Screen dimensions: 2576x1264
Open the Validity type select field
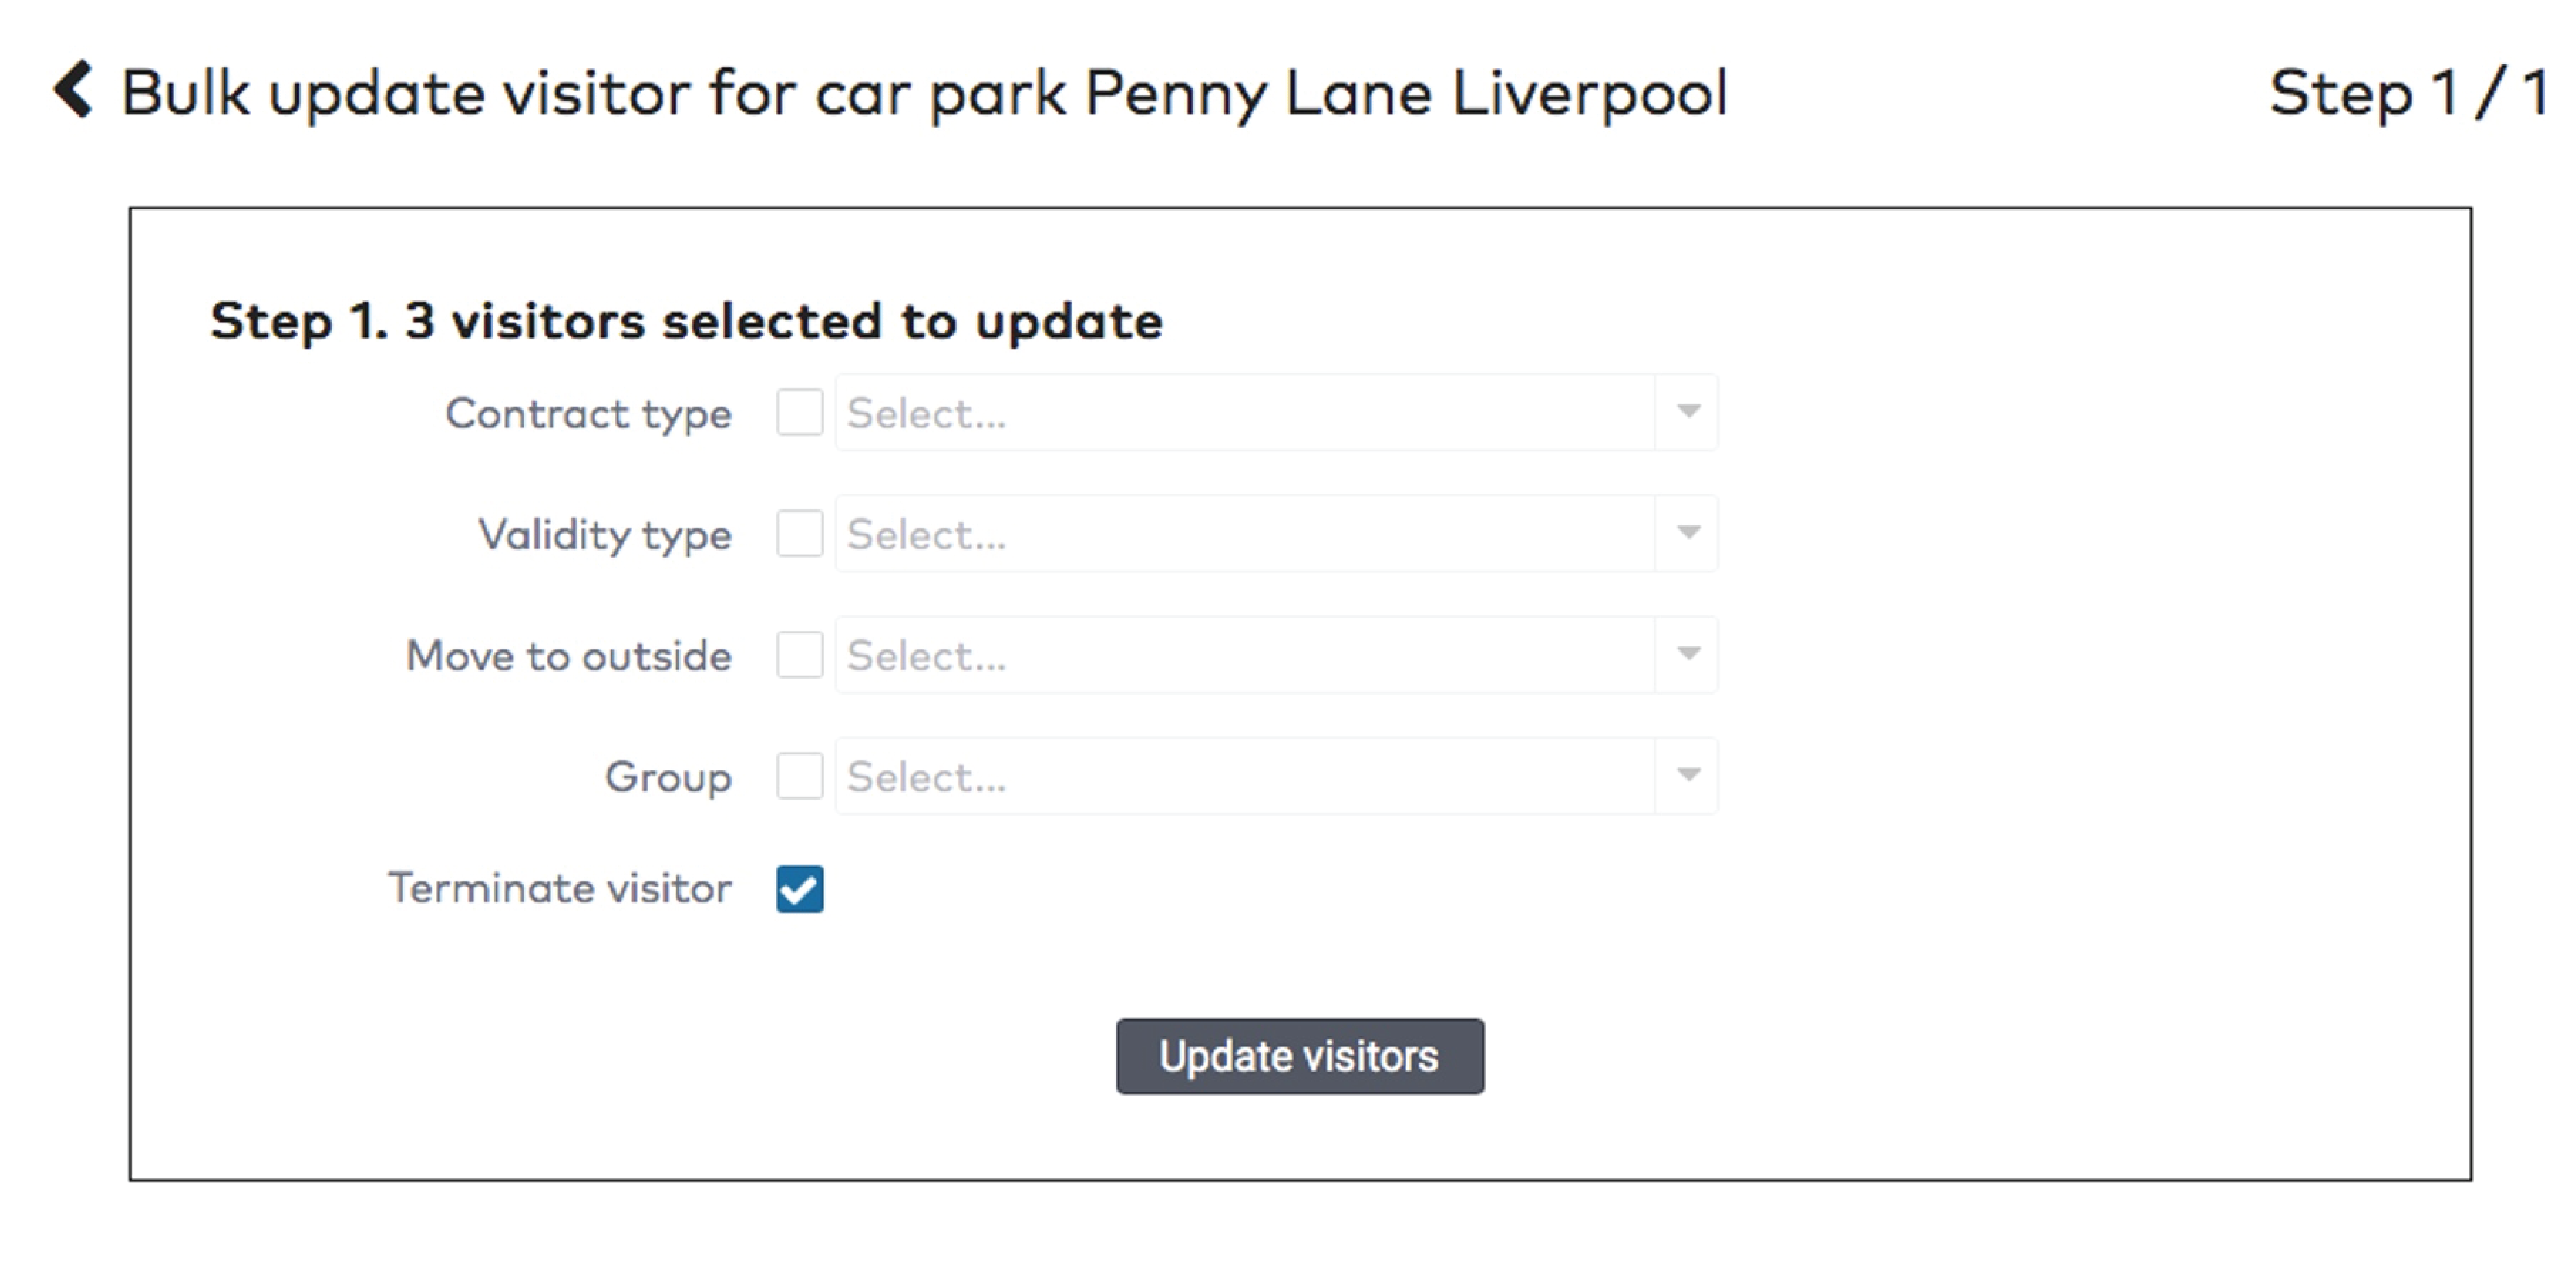coord(1244,533)
